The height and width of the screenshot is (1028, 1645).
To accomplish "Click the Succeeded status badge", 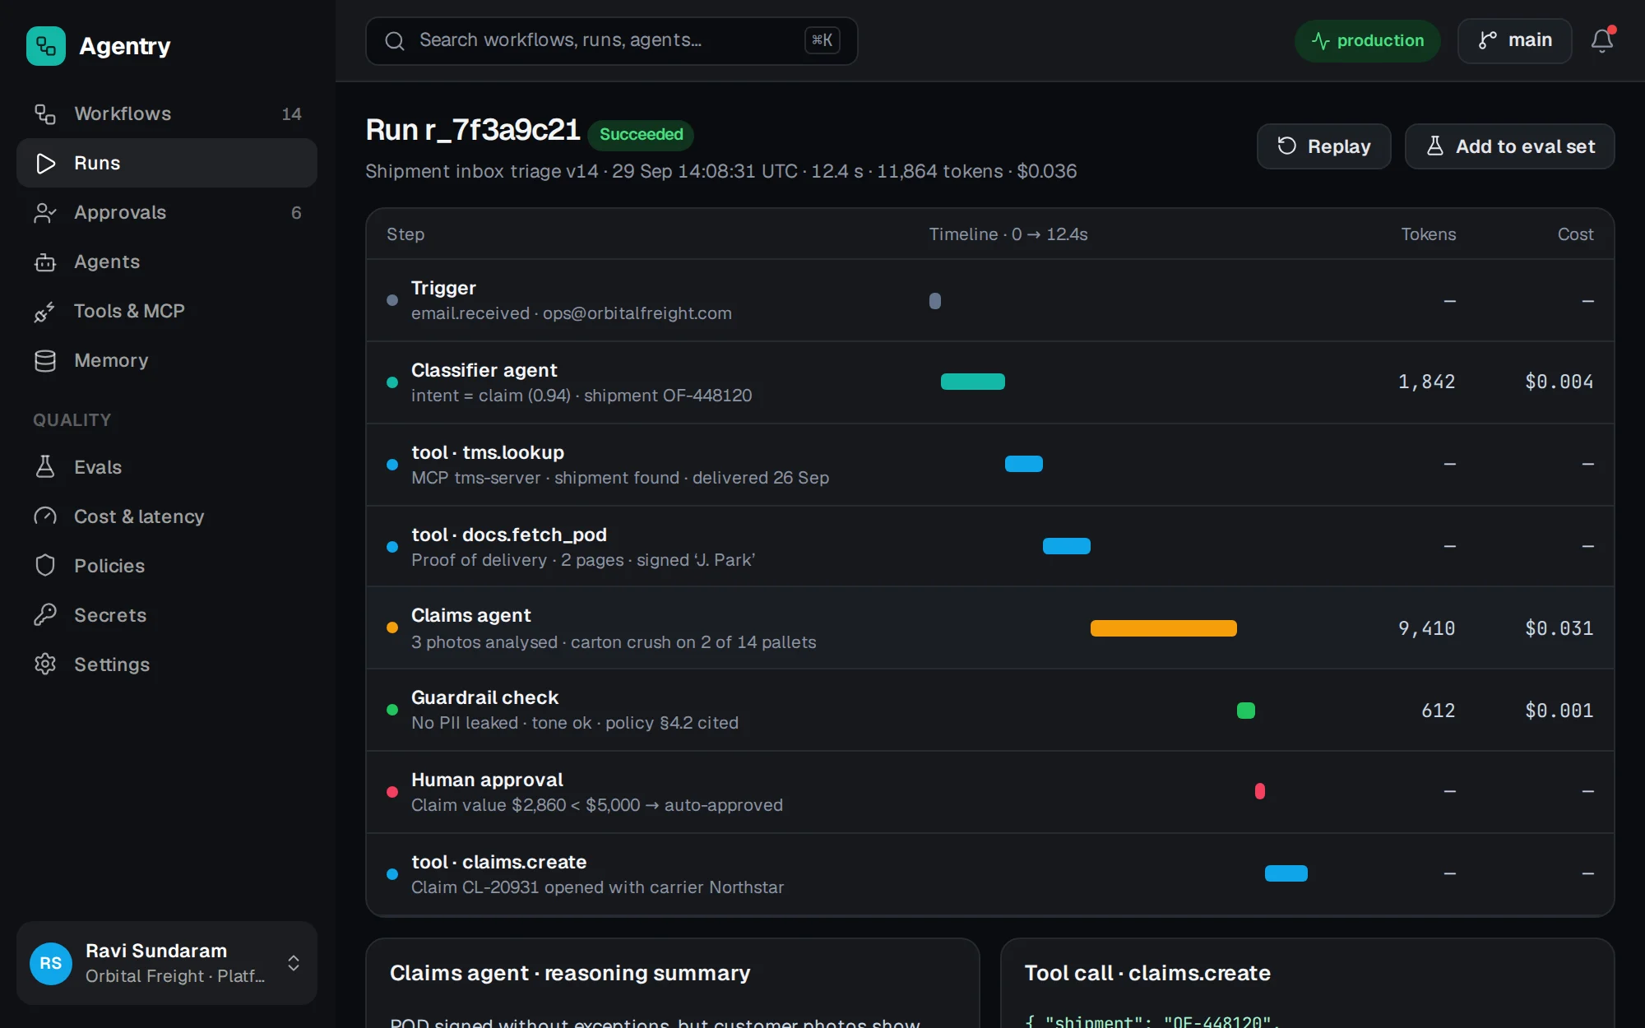I will point(641,134).
